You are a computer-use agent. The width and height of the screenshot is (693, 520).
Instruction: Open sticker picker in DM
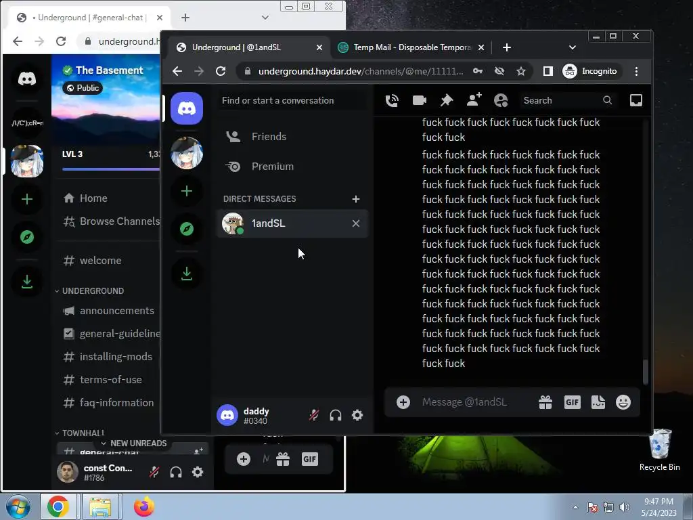coord(598,402)
